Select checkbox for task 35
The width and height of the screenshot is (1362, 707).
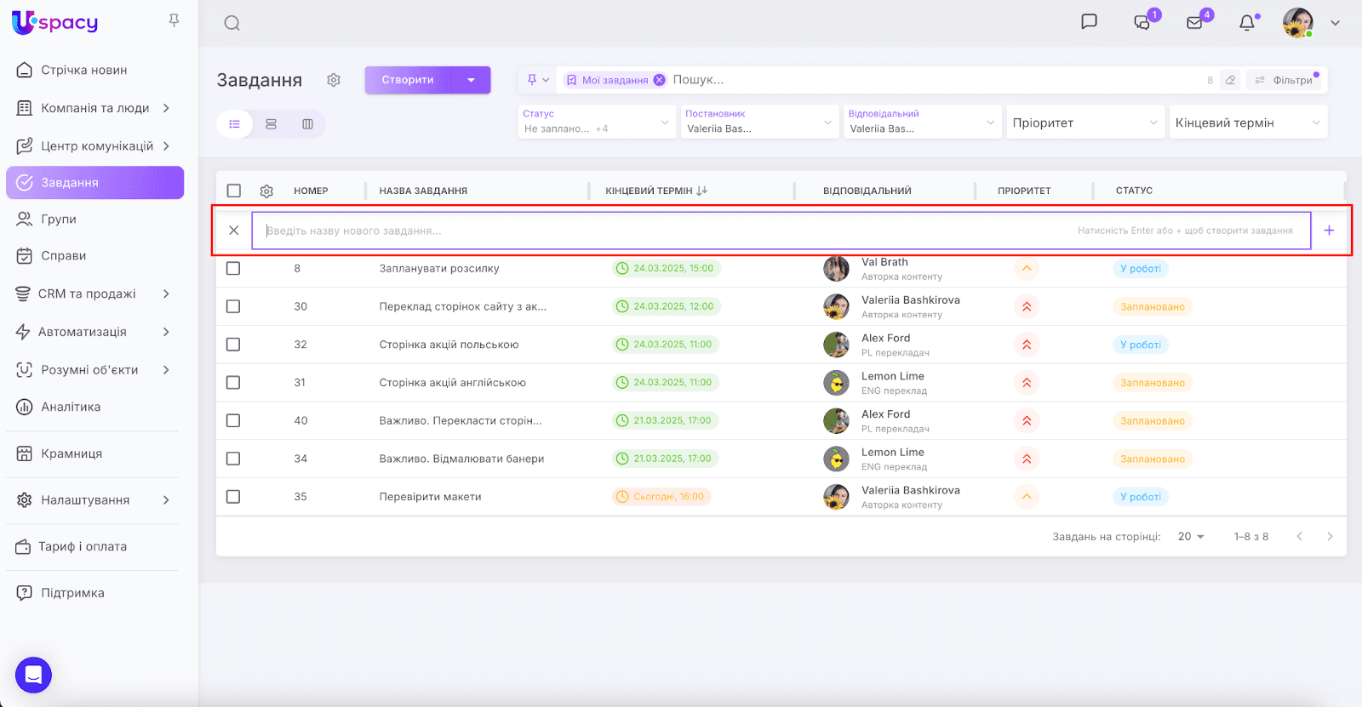(233, 497)
